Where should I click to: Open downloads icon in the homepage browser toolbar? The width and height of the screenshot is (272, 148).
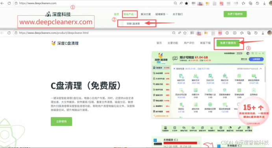pos(265,3)
